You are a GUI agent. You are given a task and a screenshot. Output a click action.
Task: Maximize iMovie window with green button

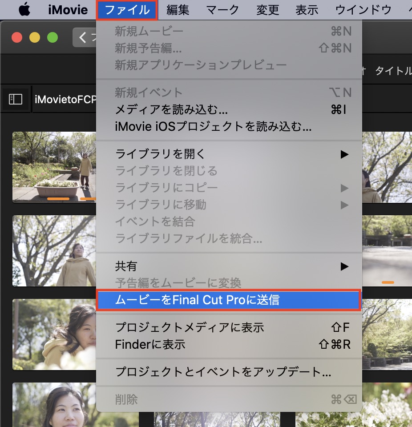[x=53, y=37]
